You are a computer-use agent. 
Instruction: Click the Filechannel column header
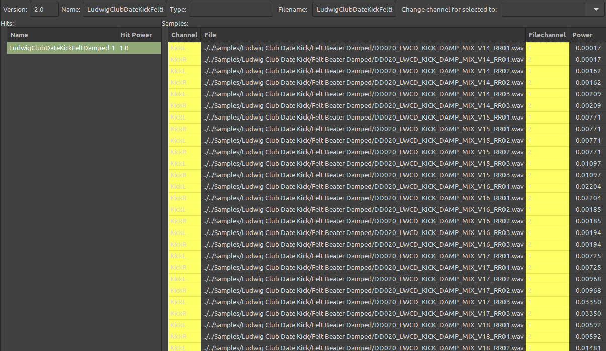coord(547,35)
